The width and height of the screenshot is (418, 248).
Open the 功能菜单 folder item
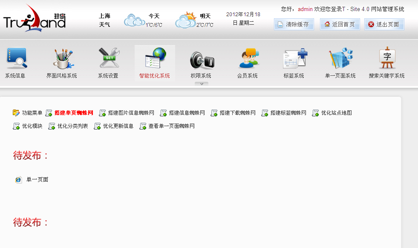(28, 113)
